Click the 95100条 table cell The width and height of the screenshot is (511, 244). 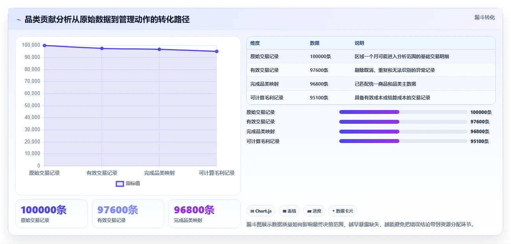(319, 98)
